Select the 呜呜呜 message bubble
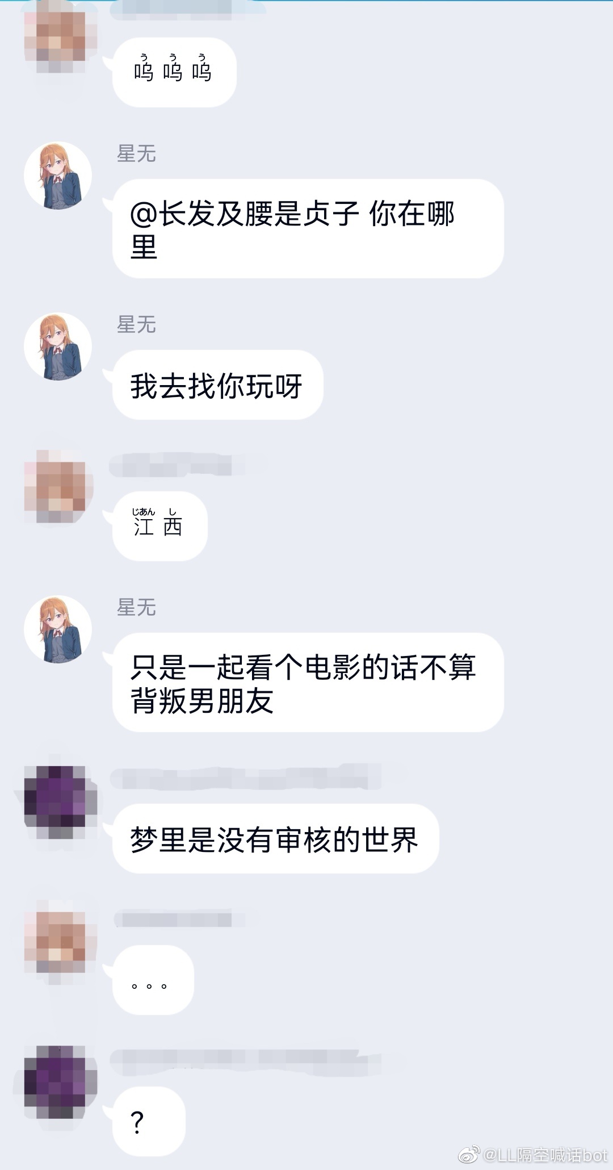Image resolution: width=613 pixels, height=1170 pixels. coord(174,72)
